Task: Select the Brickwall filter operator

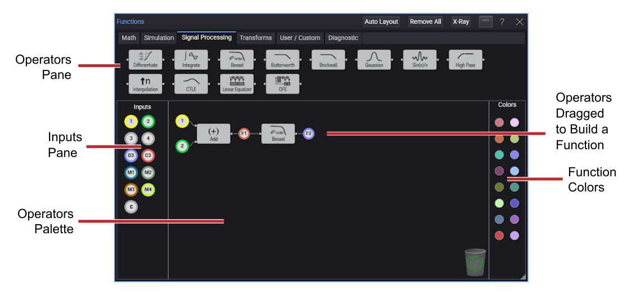Action: click(x=328, y=59)
